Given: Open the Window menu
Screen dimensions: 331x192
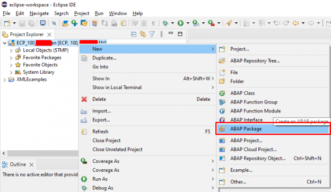Looking at the screenshot, I should click(x=118, y=13).
